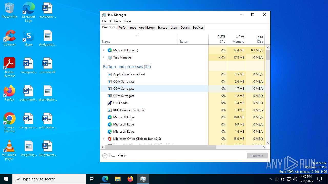Select the costsimpor... Word document icon
This screenshot has width=328, height=184.
coord(28,94)
